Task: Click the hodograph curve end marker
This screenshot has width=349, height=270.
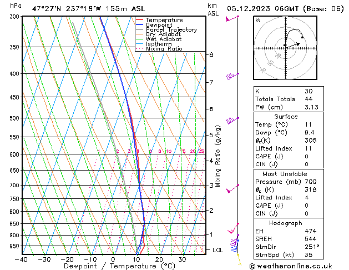Action: tap(302, 37)
